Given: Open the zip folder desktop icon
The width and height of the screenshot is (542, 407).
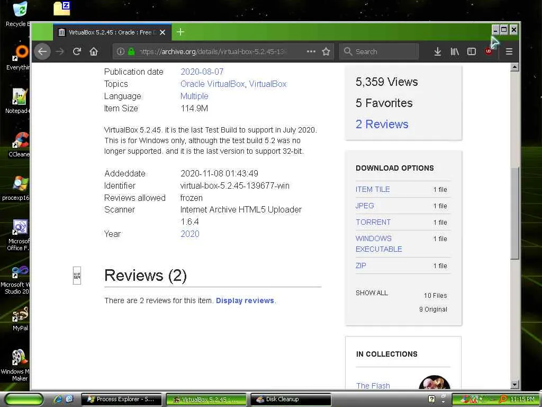Looking at the screenshot, I should 62,8.
